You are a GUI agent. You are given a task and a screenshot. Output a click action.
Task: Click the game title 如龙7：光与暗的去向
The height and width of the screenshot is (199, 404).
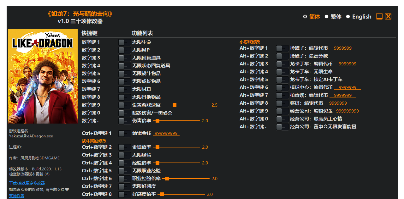pyautogui.click(x=80, y=14)
